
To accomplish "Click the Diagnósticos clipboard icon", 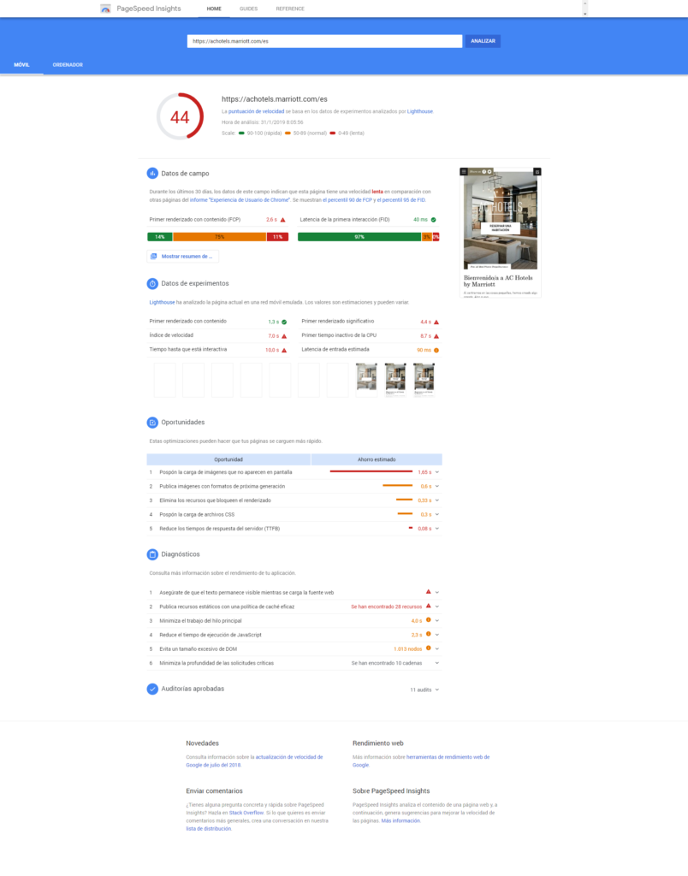I will point(152,554).
